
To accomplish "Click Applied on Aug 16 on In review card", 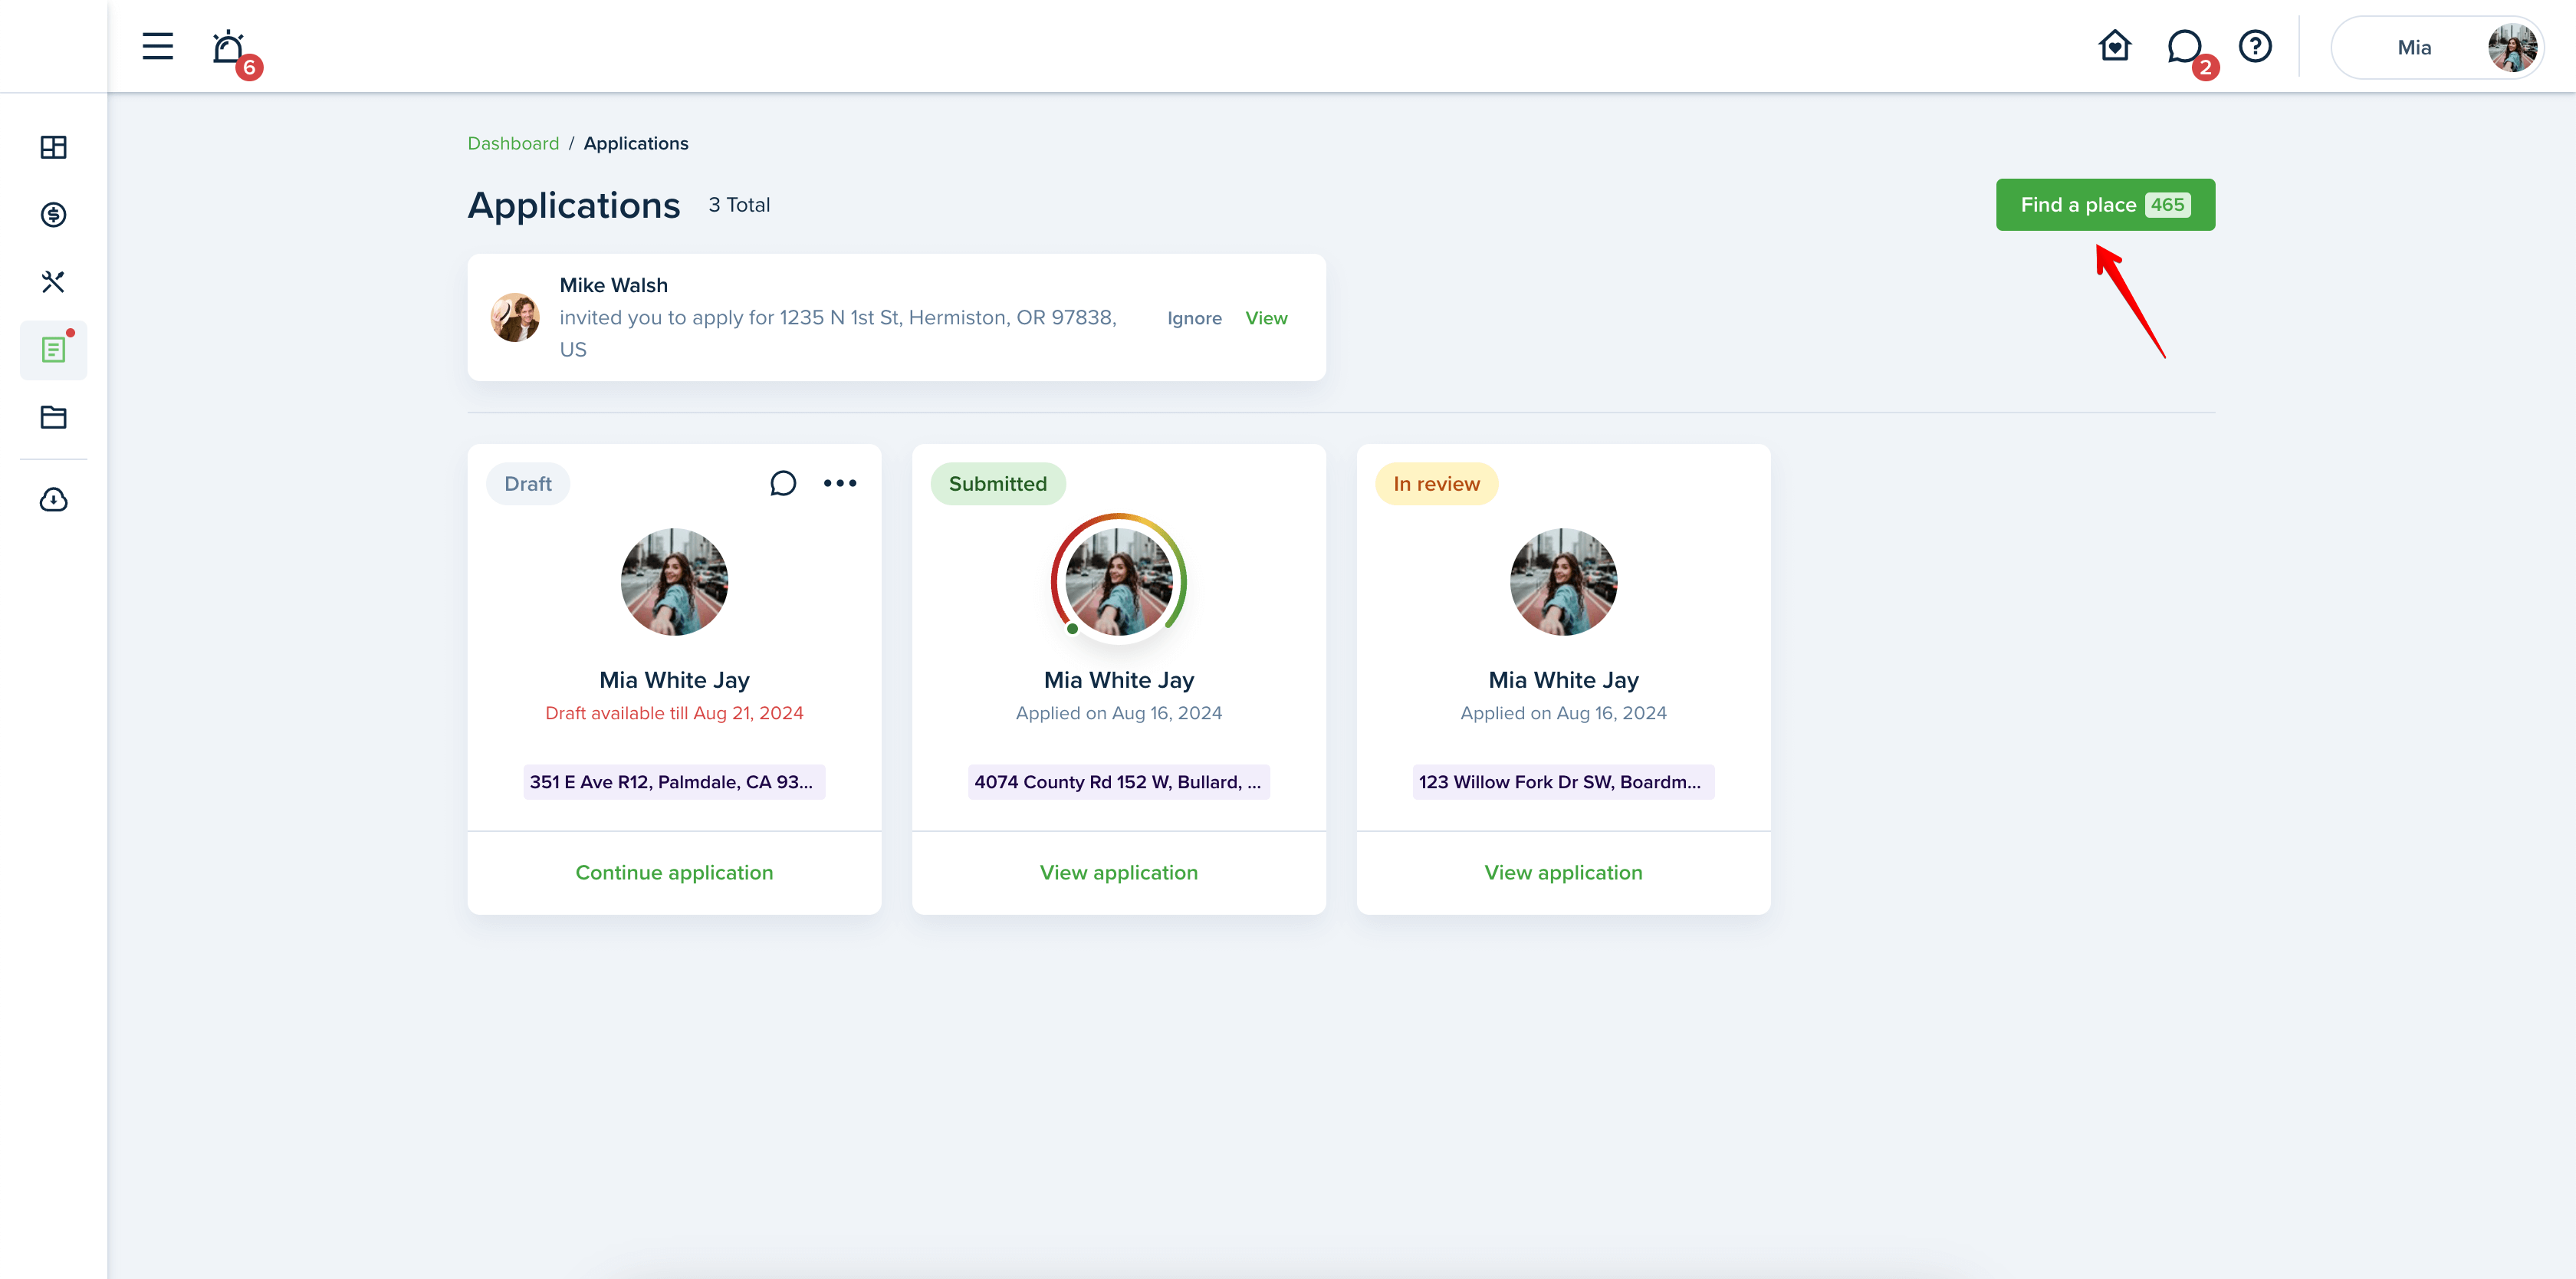I will [1563, 713].
